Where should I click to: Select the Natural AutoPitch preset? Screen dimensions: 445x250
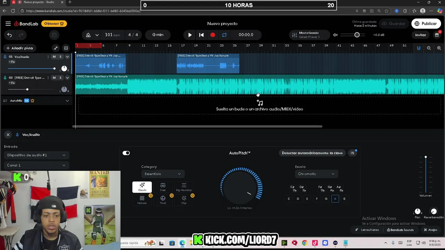pyautogui.click(x=142, y=200)
